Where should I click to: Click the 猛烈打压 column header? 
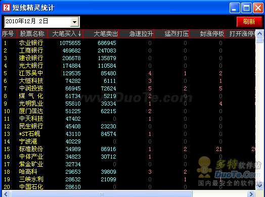click(171, 34)
